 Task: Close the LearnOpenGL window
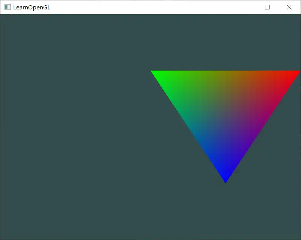click(289, 7)
